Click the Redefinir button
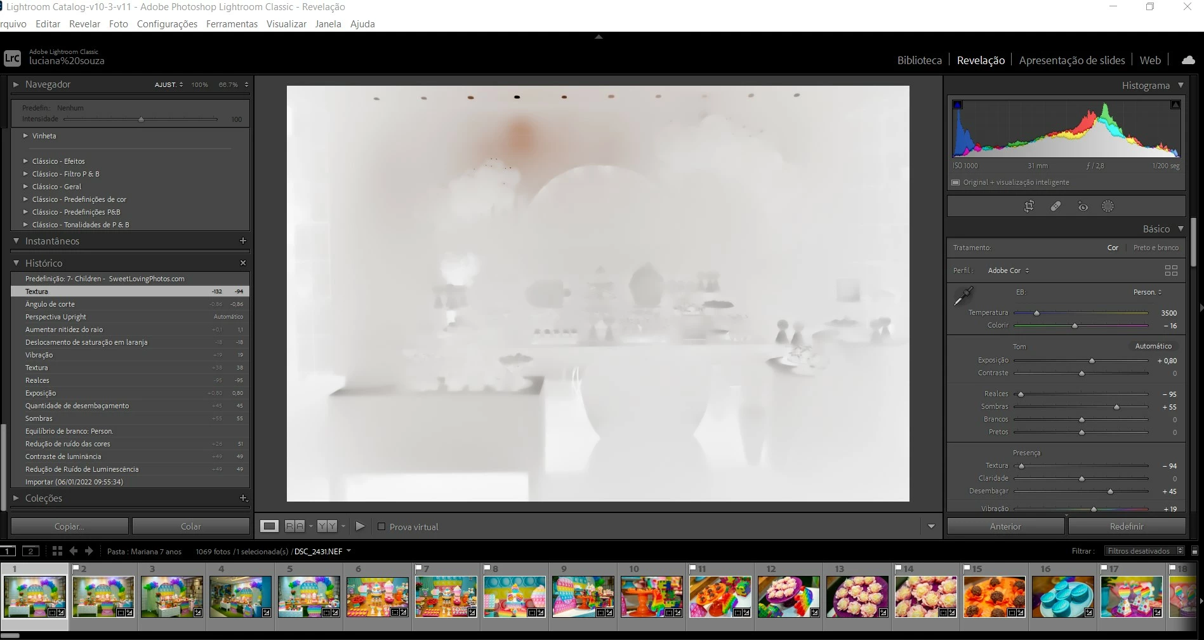 (x=1127, y=526)
